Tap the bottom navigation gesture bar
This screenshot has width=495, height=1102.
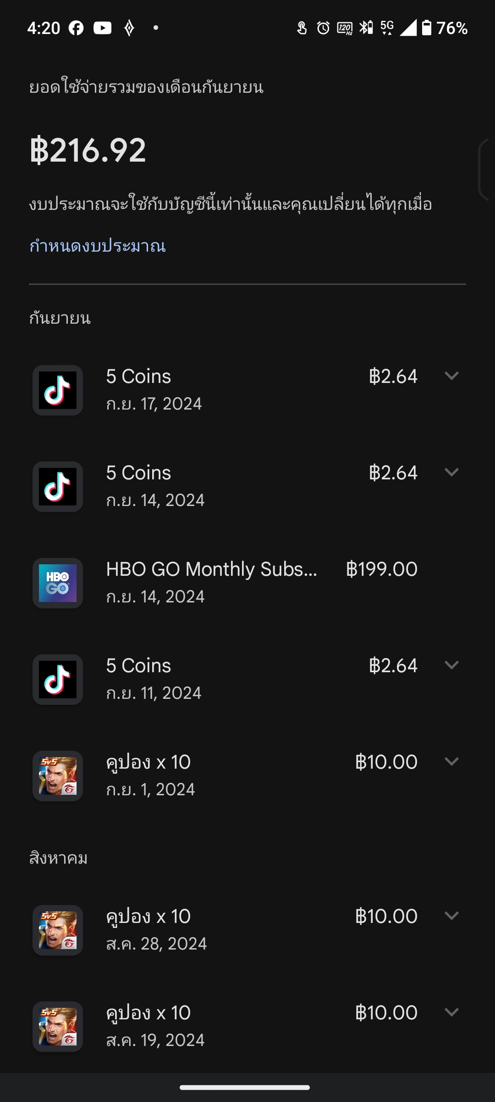(x=245, y=1087)
